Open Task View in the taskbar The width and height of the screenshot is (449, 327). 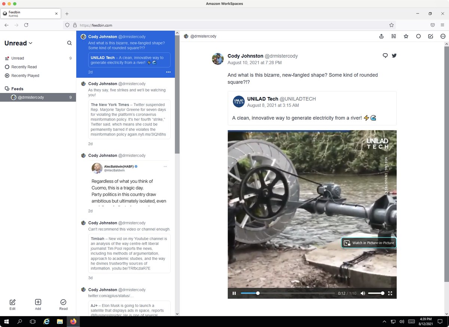coord(33,321)
